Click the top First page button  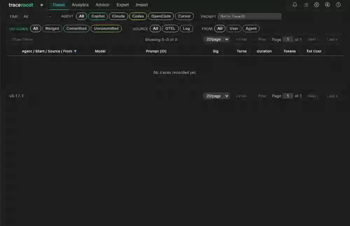(x=241, y=40)
